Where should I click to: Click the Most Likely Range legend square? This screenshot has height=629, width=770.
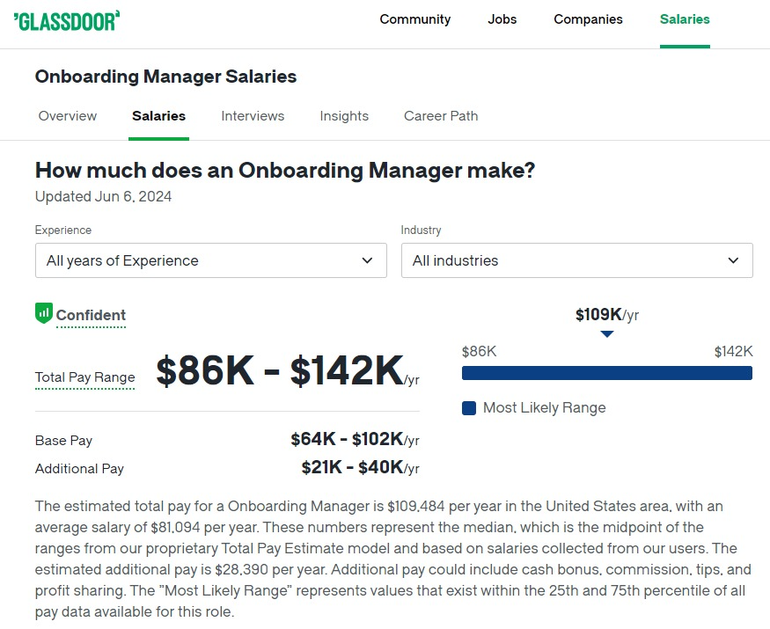pos(469,408)
